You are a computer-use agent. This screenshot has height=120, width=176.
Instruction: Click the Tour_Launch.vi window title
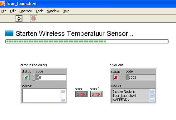click(21, 3)
